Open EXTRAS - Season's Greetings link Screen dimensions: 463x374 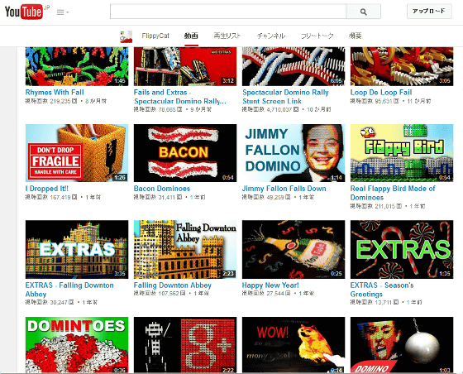pyautogui.click(x=382, y=290)
